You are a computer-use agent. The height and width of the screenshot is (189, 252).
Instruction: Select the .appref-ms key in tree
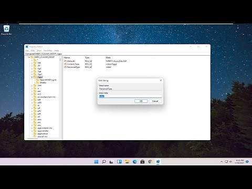[x=42, y=136]
